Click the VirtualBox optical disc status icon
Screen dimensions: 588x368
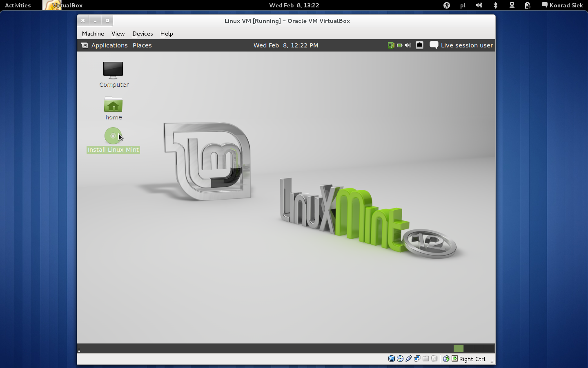click(400, 359)
